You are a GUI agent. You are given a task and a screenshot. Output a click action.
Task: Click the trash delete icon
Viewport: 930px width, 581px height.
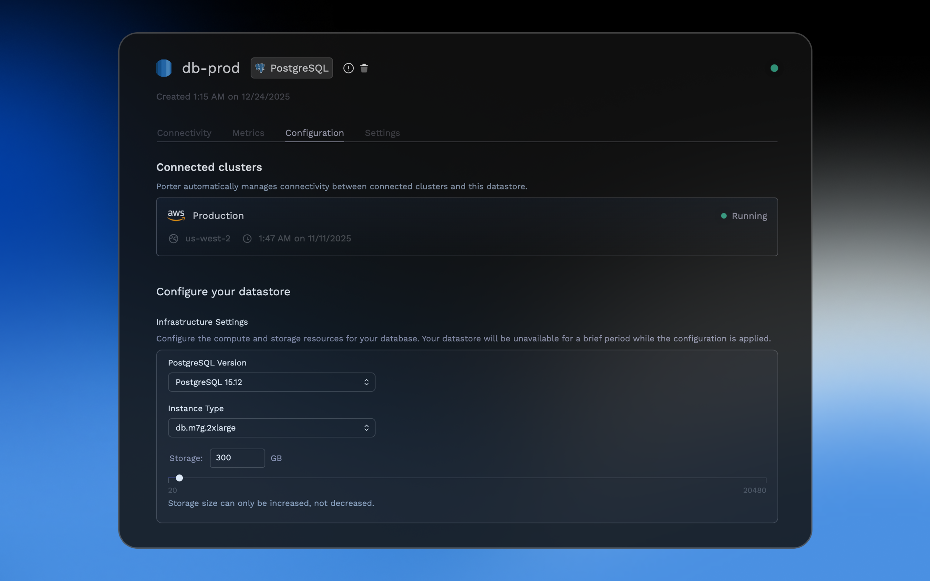click(364, 68)
